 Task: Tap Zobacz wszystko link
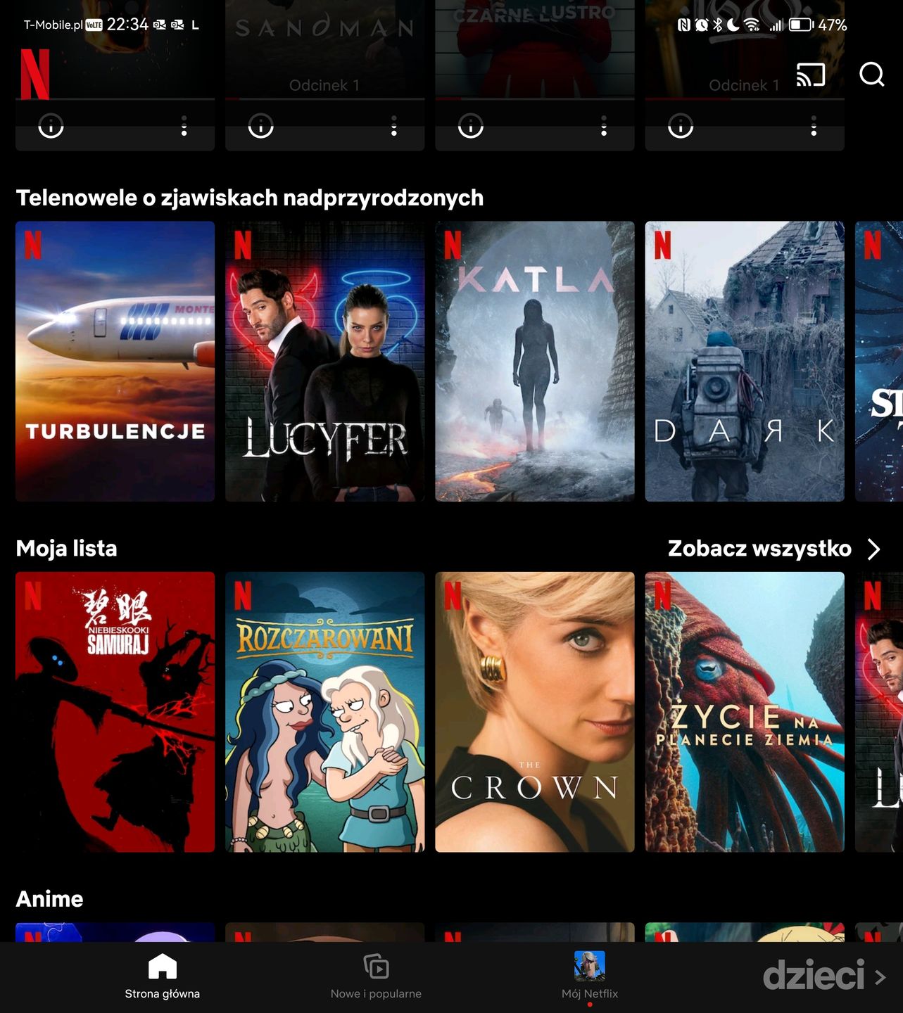[x=759, y=549]
